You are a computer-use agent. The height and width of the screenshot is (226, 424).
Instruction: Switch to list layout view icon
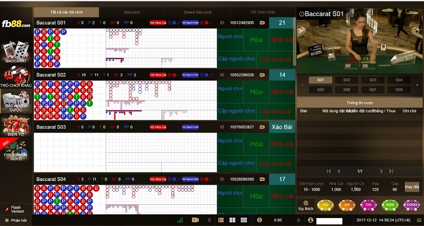pyautogui.click(x=221, y=220)
